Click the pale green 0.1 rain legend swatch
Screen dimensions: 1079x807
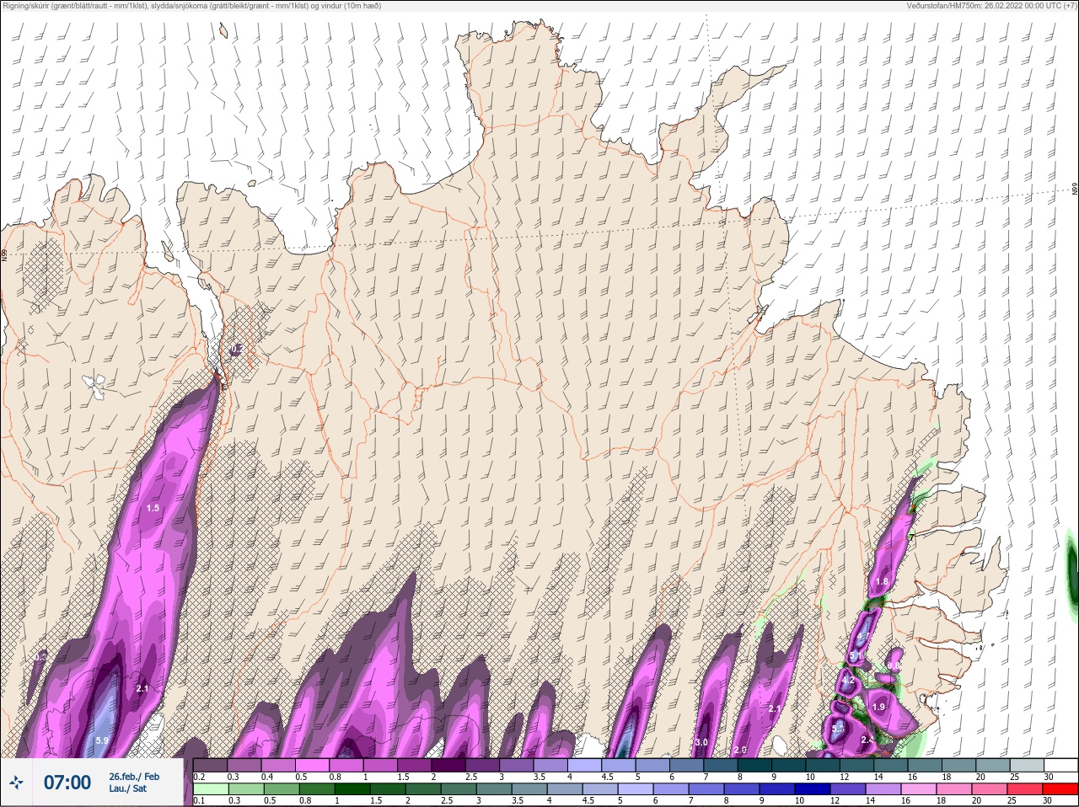pyautogui.click(x=211, y=789)
